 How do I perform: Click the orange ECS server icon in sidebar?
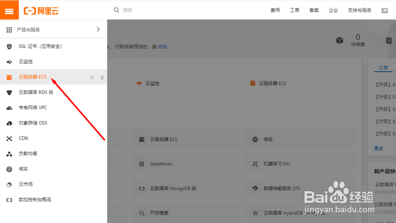(10, 77)
